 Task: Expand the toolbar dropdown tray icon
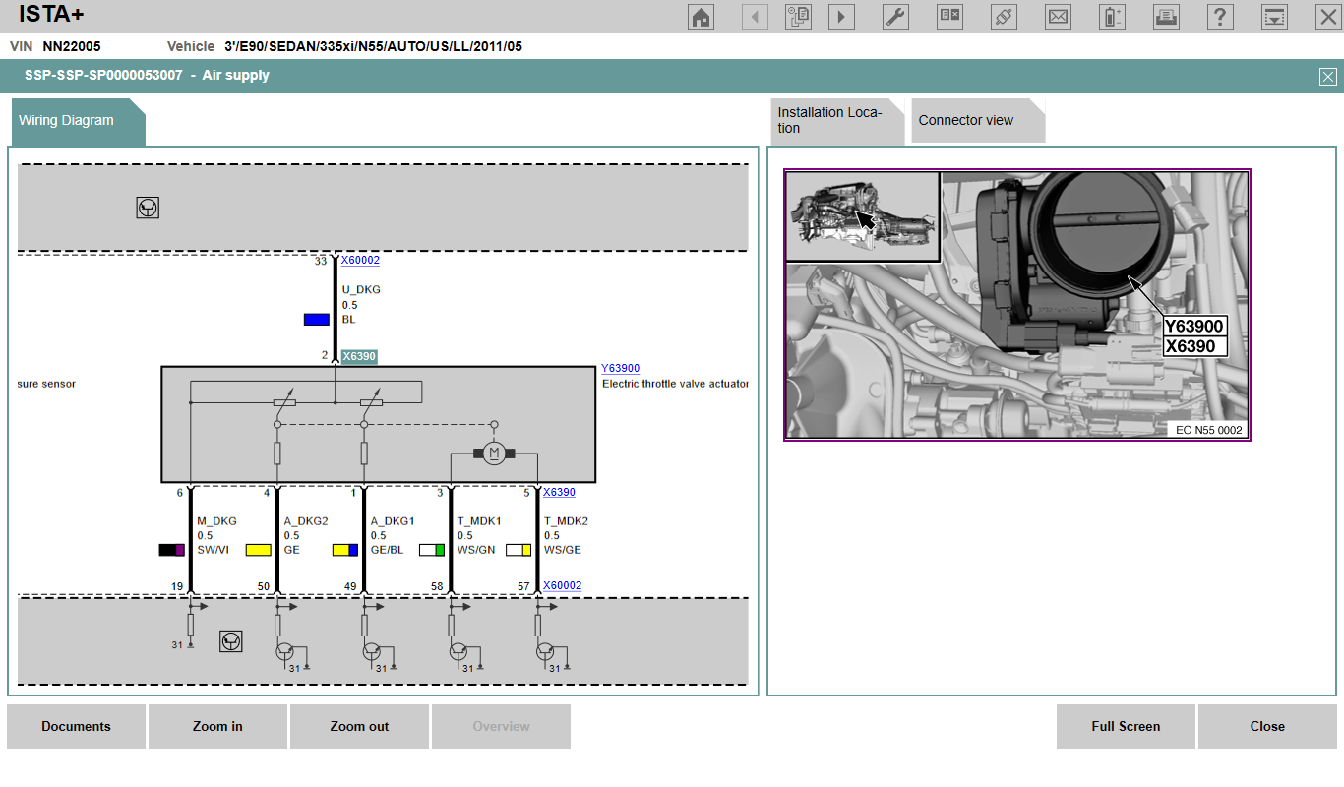pyautogui.click(x=1274, y=17)
